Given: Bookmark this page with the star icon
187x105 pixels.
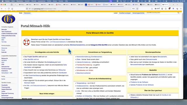Looking at the screenshot, I should (x=137, y=9).
